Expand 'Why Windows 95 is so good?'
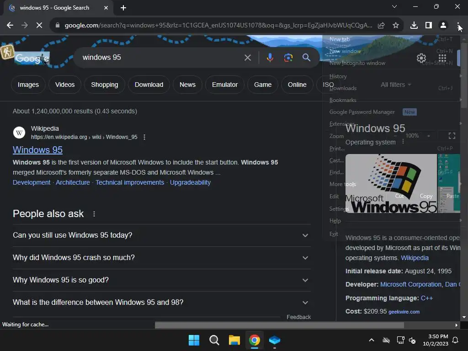 pyautogui.click(x=161, y=280)
